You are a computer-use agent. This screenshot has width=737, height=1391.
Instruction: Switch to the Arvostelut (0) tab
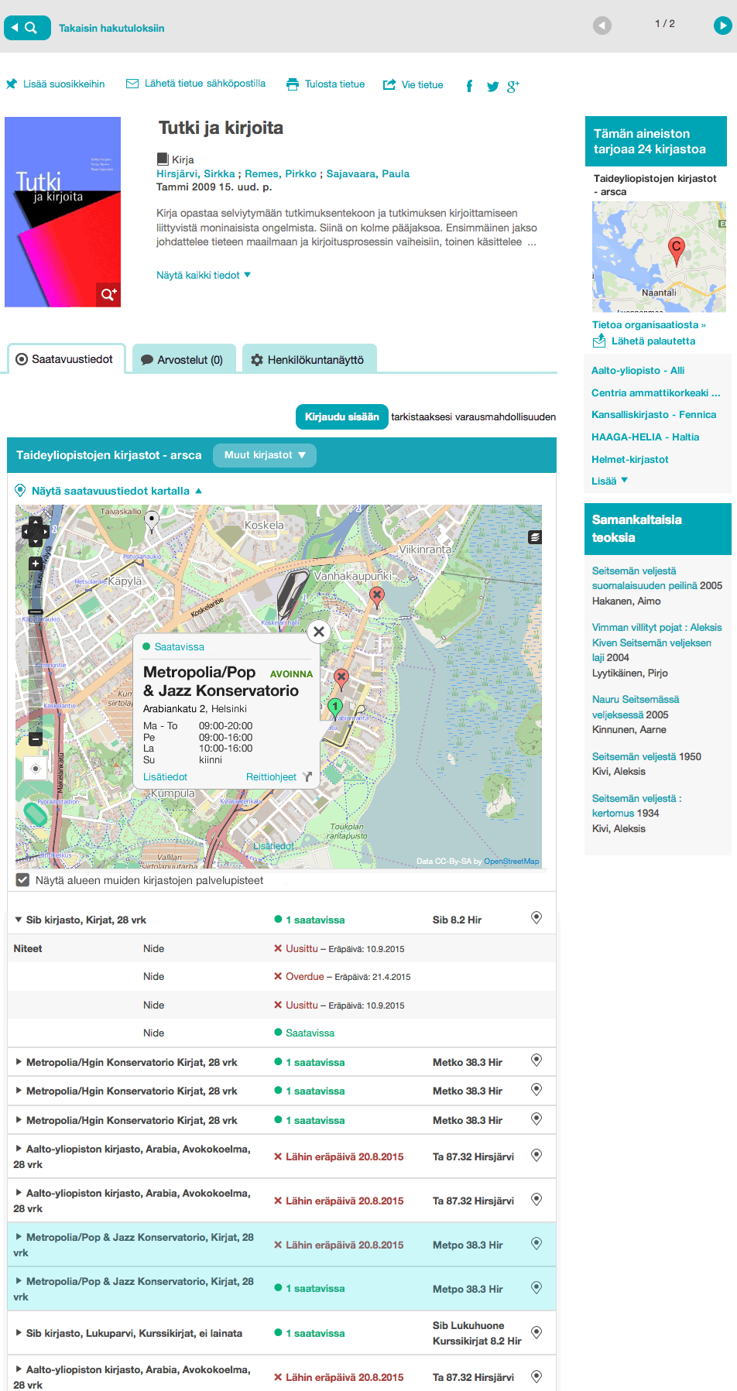(182, 360)
